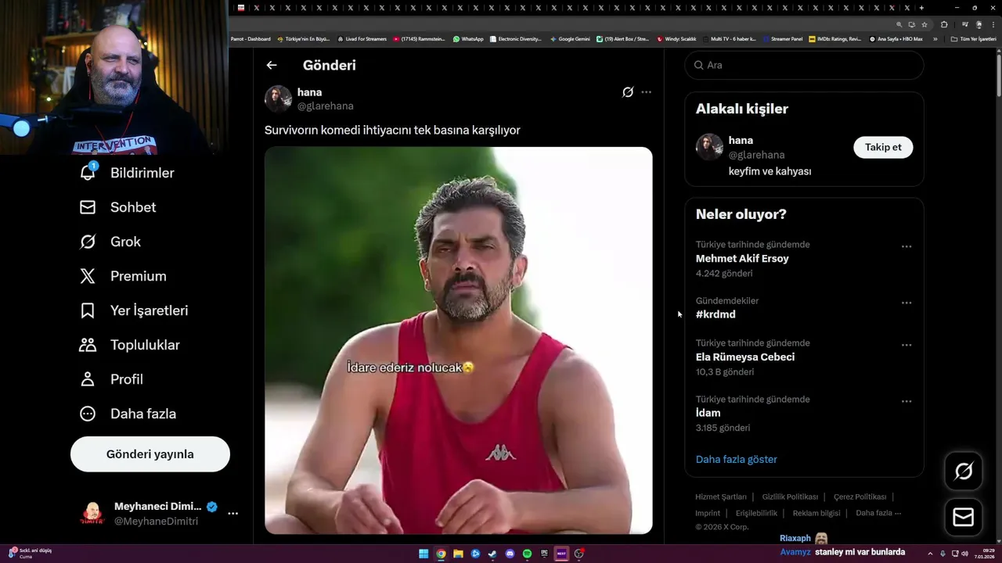
Task: Open account menu dots beside Meyhaneci Dimitri
Action: pos(232,514)
